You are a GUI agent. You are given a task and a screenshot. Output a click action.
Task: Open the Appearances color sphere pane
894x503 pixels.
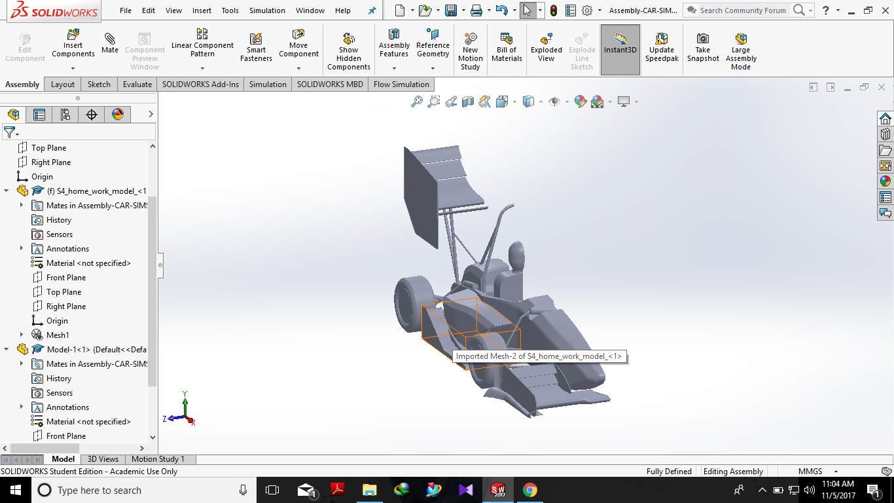point(885,181)
